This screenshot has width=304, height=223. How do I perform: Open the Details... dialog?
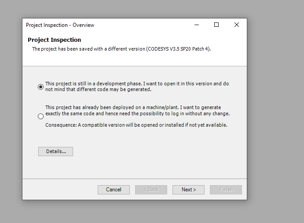[55, 151]
